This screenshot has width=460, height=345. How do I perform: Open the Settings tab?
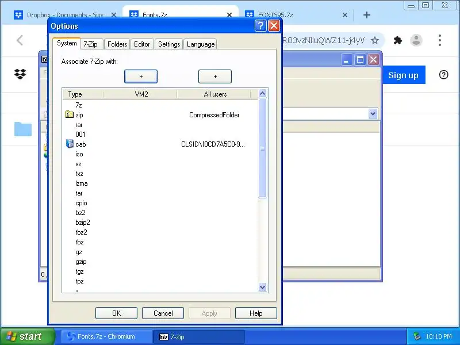pyautogui.click(x=169, y=44)
